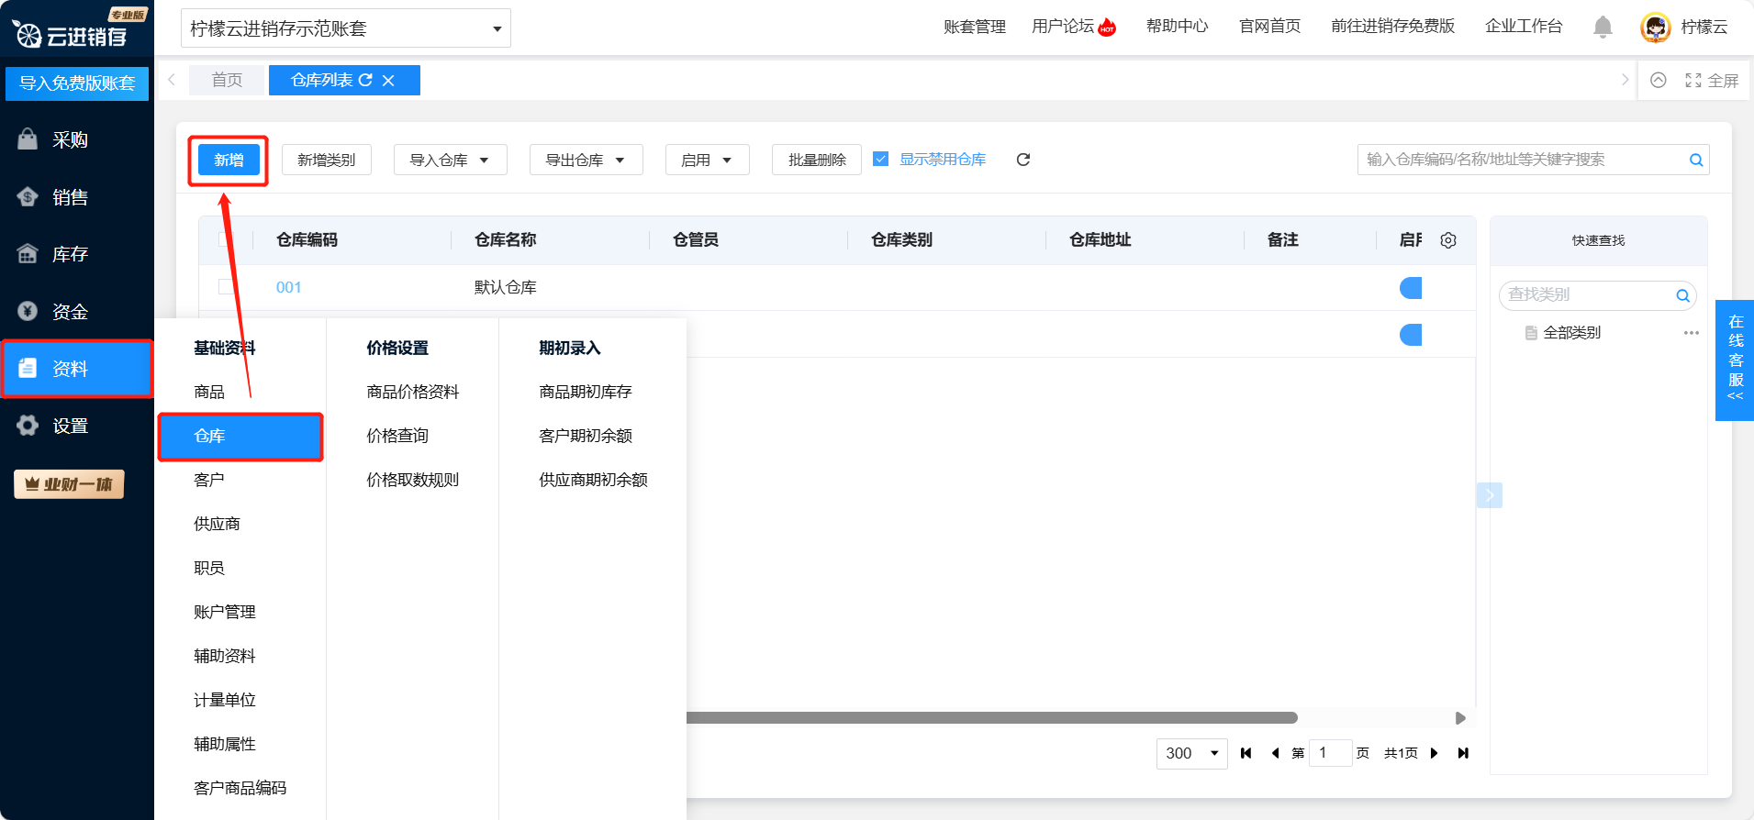Screen dimensions: 1754x820
Task: Open table column settings gear
Action: click(1448, 240)
